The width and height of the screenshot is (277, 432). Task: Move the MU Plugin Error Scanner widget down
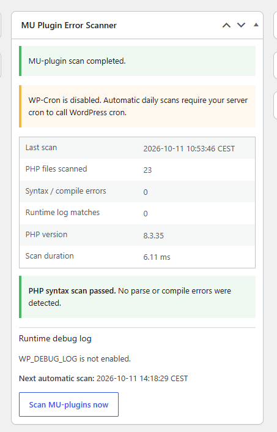[x=241, y=25]
